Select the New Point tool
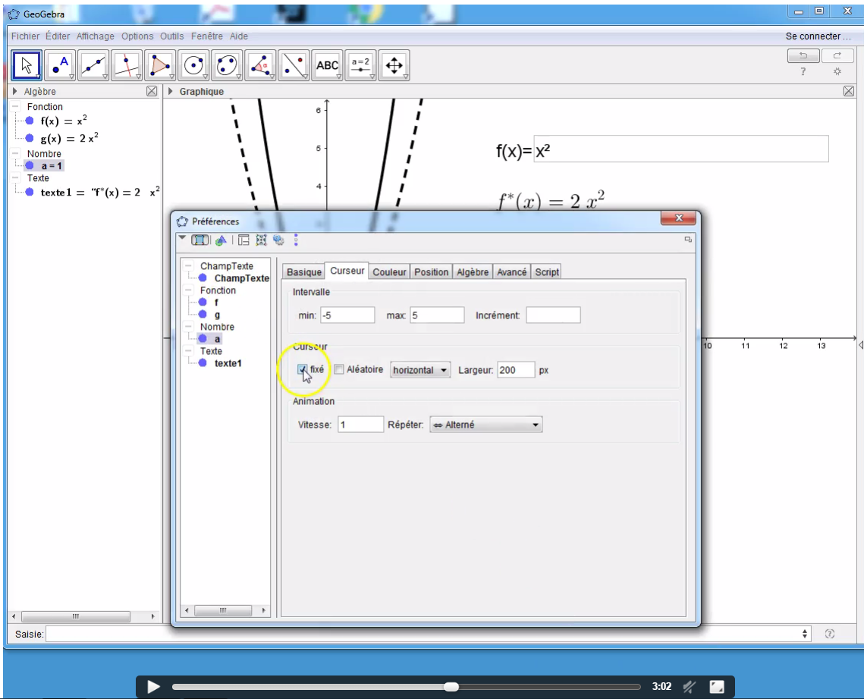 [60, 66]
